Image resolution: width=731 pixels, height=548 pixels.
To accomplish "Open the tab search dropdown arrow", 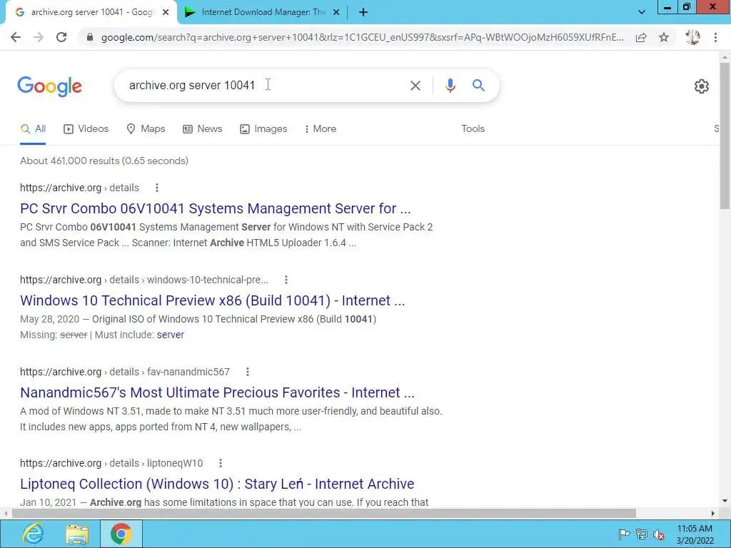I will point(642,13).
